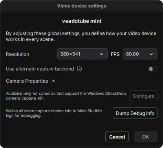Click the FPS label text
The width and height of the screenshot is (163, 148).
[115, 54]
